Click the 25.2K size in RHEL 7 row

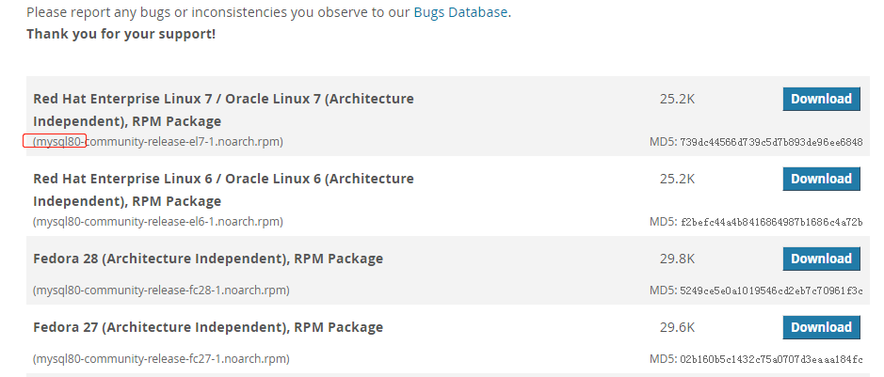point(677,99)
